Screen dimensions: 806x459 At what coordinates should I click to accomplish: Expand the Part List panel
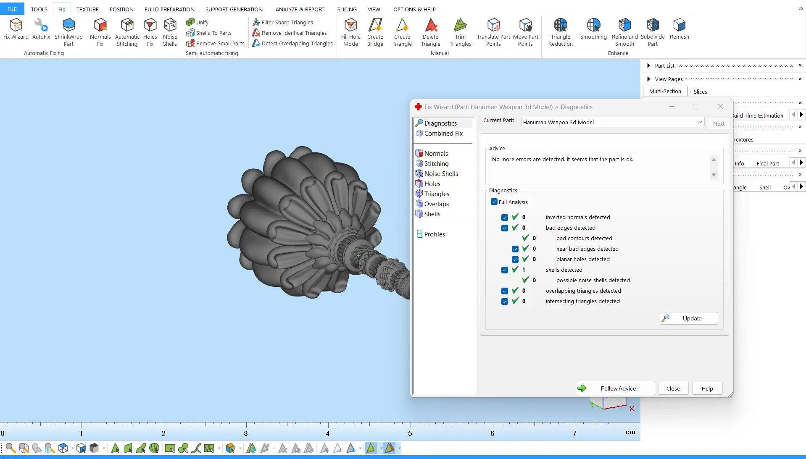click(x=649, y=66)
